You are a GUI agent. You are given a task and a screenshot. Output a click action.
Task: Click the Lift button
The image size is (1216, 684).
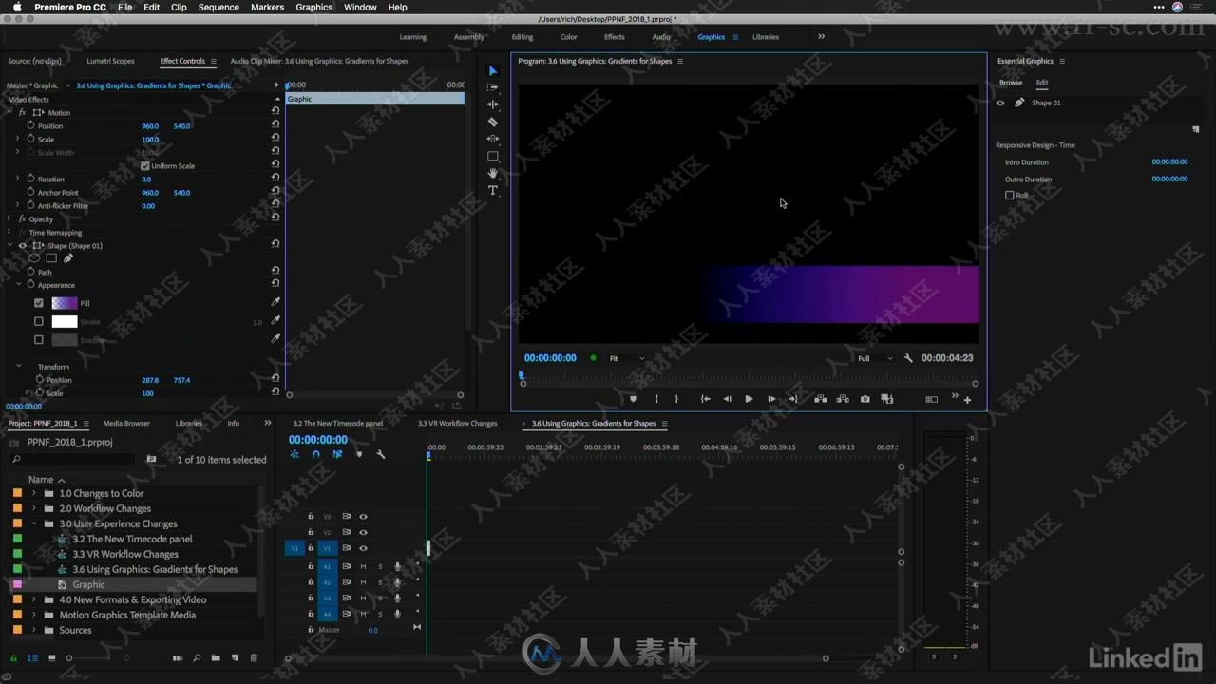click(820, 399)
